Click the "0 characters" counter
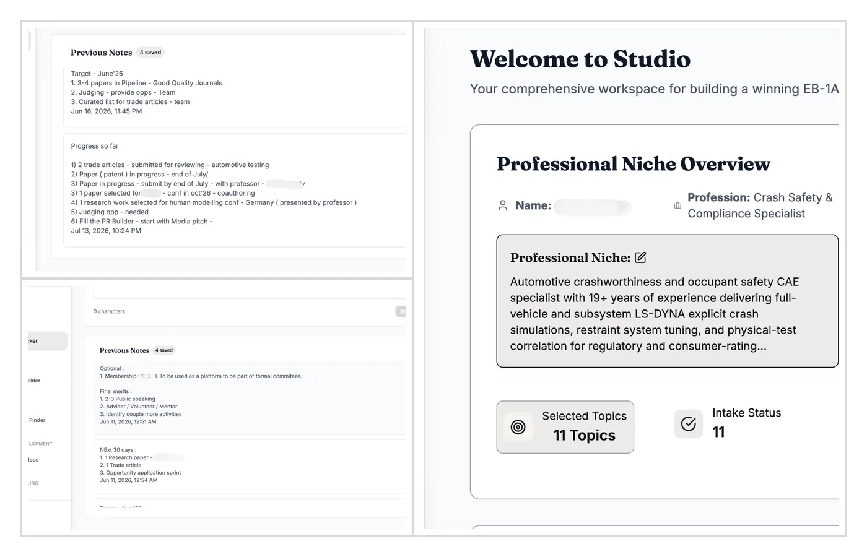This screenshot has width=867, height=557. pyautogui.click(x=109, y=311)
